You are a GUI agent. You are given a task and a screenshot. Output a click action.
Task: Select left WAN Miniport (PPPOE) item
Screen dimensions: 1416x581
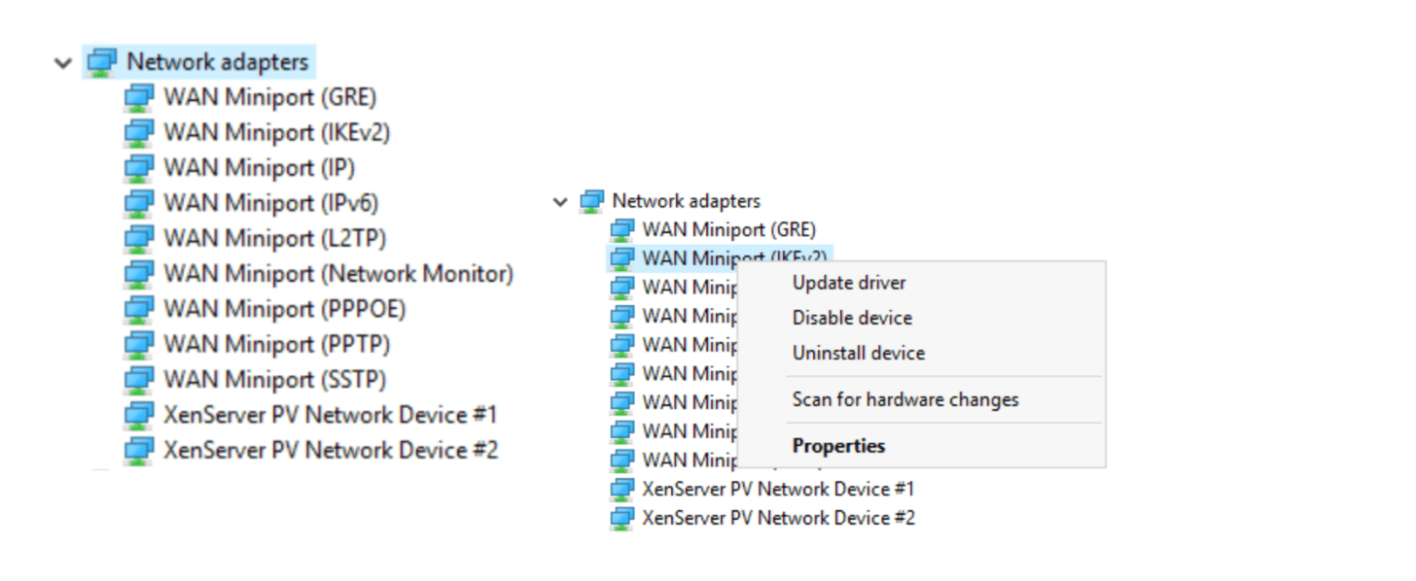[284, 309]
